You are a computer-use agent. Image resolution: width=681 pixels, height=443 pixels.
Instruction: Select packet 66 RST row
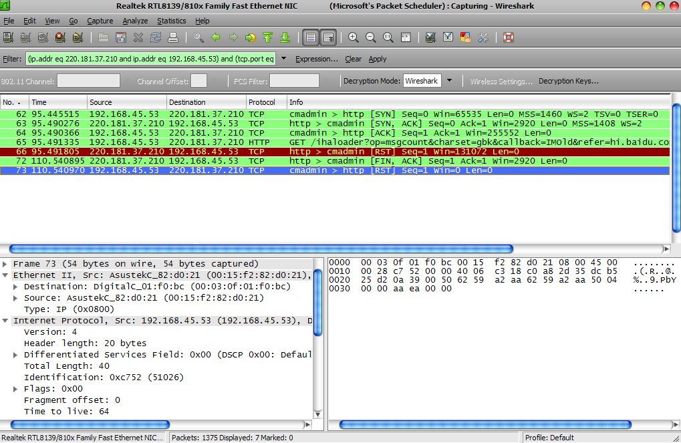coord(335,152)
